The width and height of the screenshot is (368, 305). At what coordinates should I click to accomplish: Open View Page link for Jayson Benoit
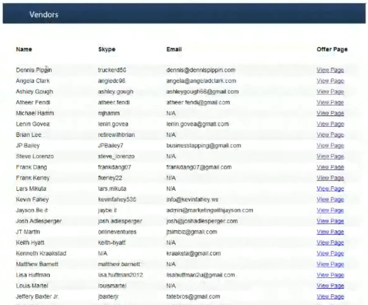(330, 210)
